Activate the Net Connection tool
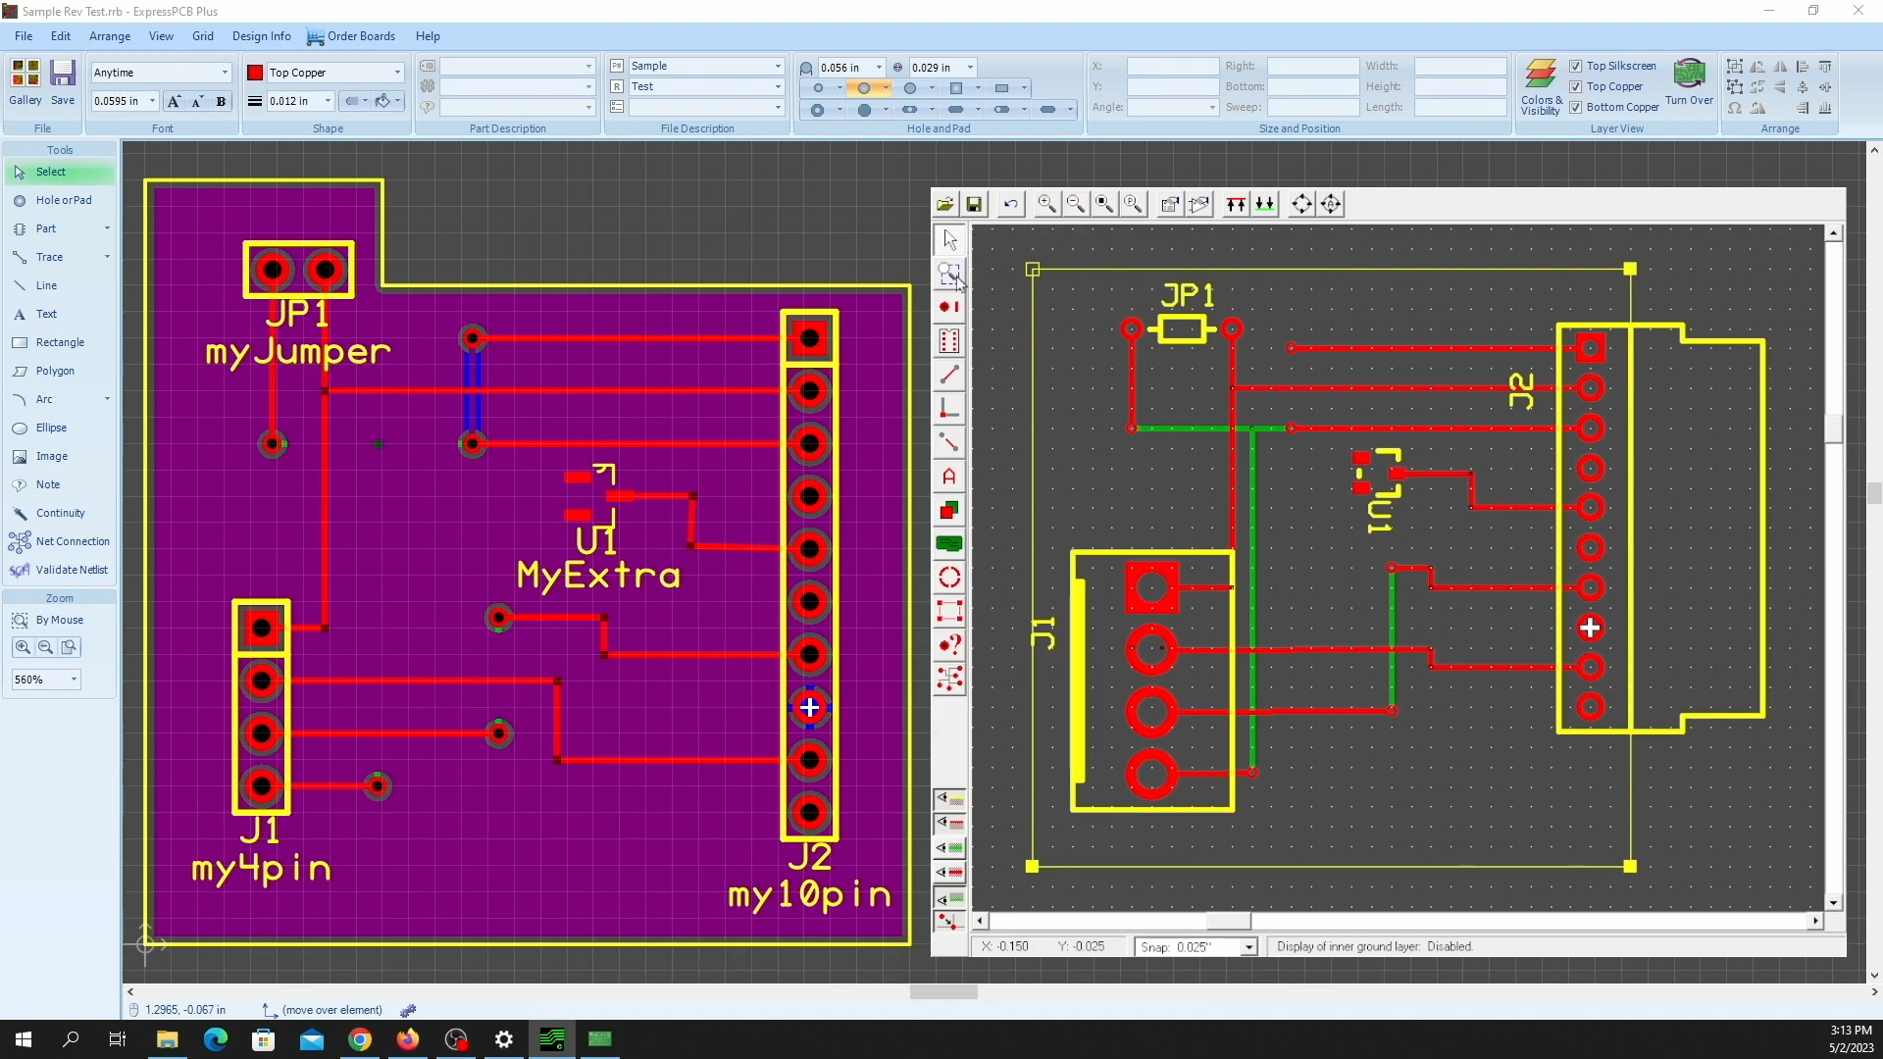Image resolution: width=1883 pixels, height=1059 pixels. pyautogui.click(x=60, y=541)
